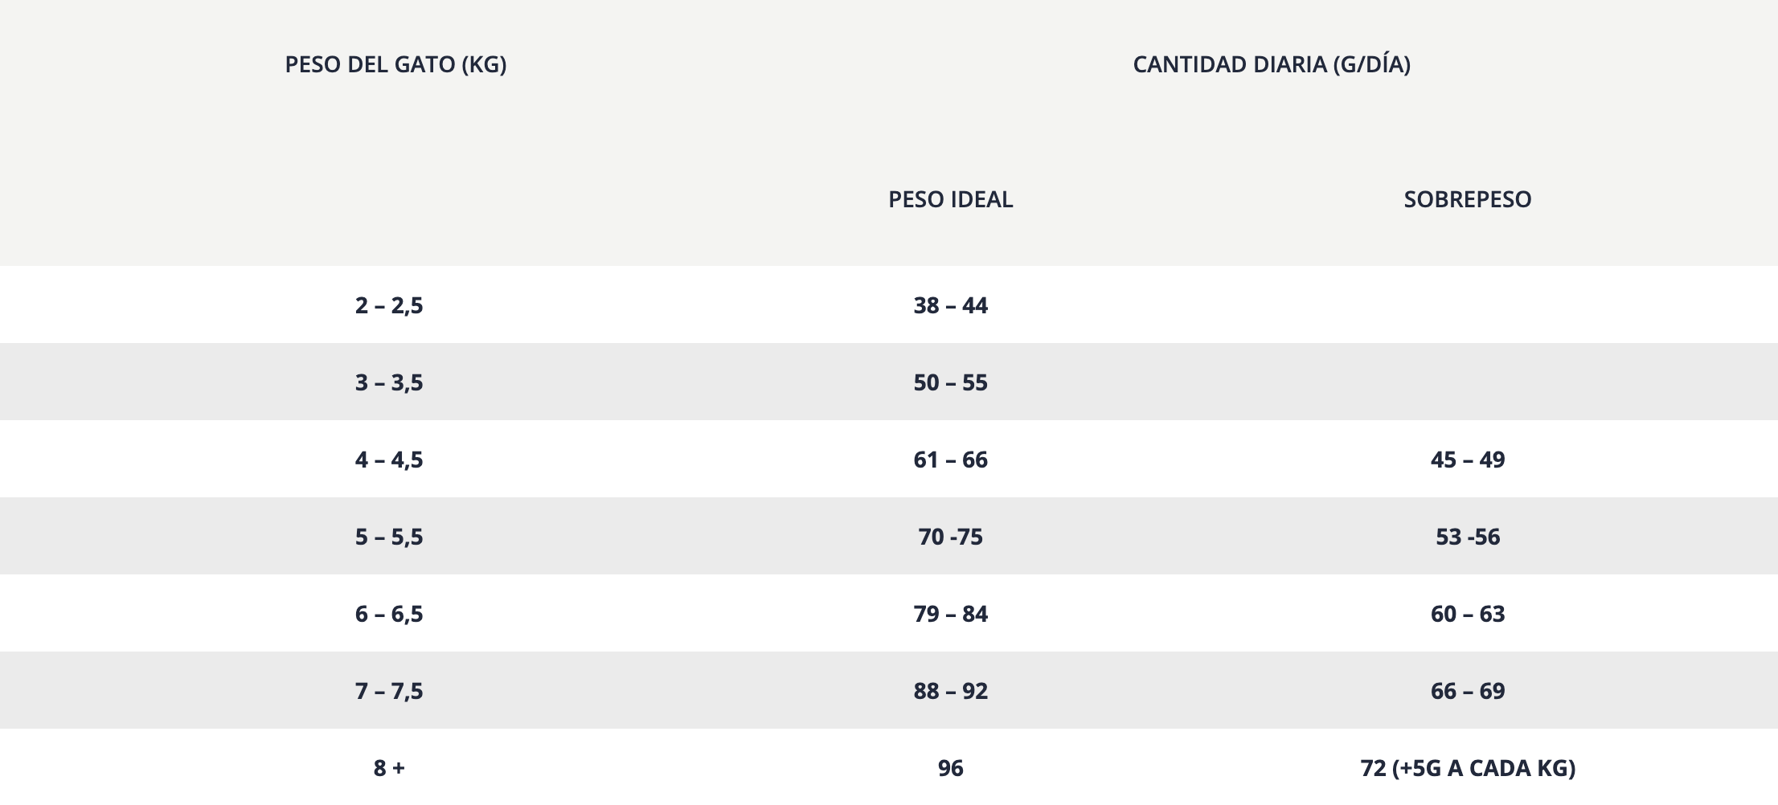This screenshot has width=1778, height=805.
Task: Click the "72 (+5G A CADA KG)" cell
Action: [1467, 768]
